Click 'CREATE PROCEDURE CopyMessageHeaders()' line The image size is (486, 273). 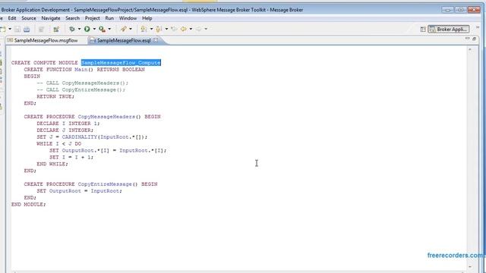pos(93,117)
